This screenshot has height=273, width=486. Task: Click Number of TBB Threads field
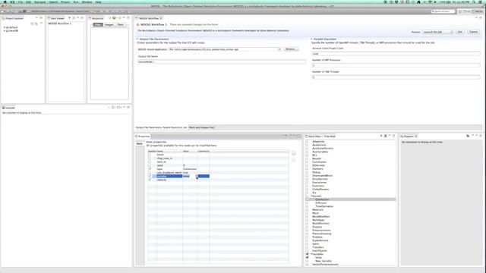tap(396, 77)
